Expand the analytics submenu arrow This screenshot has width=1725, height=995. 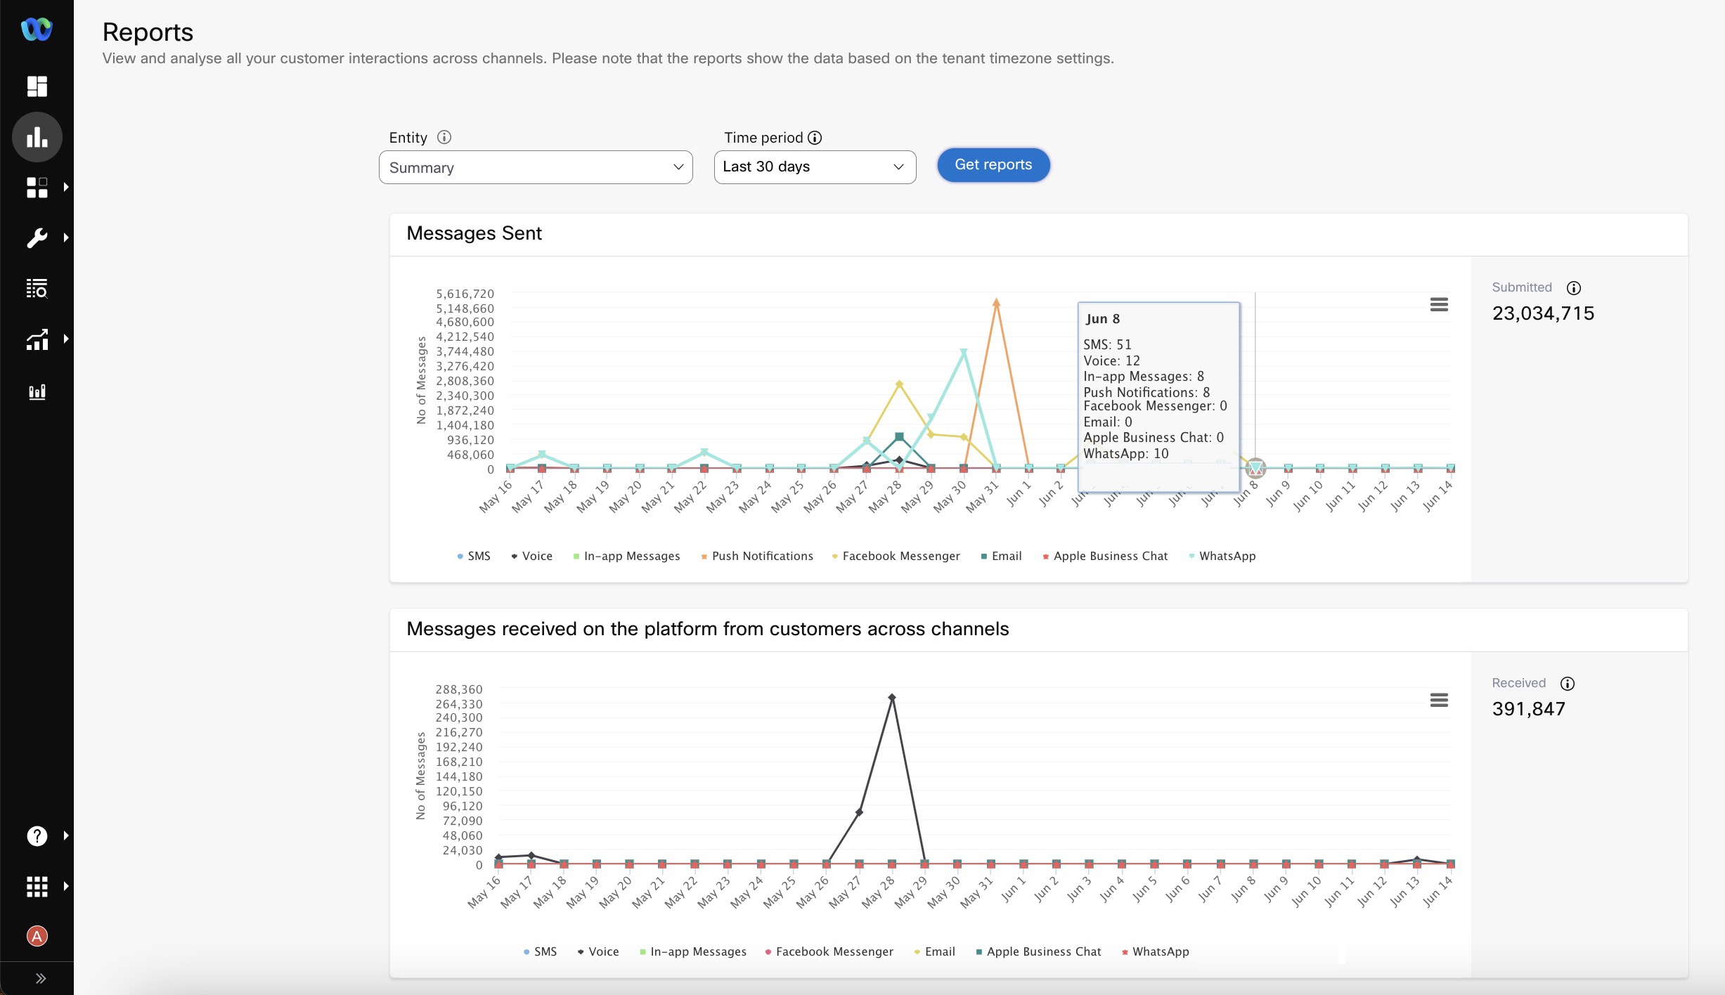(x=66, y=339)
